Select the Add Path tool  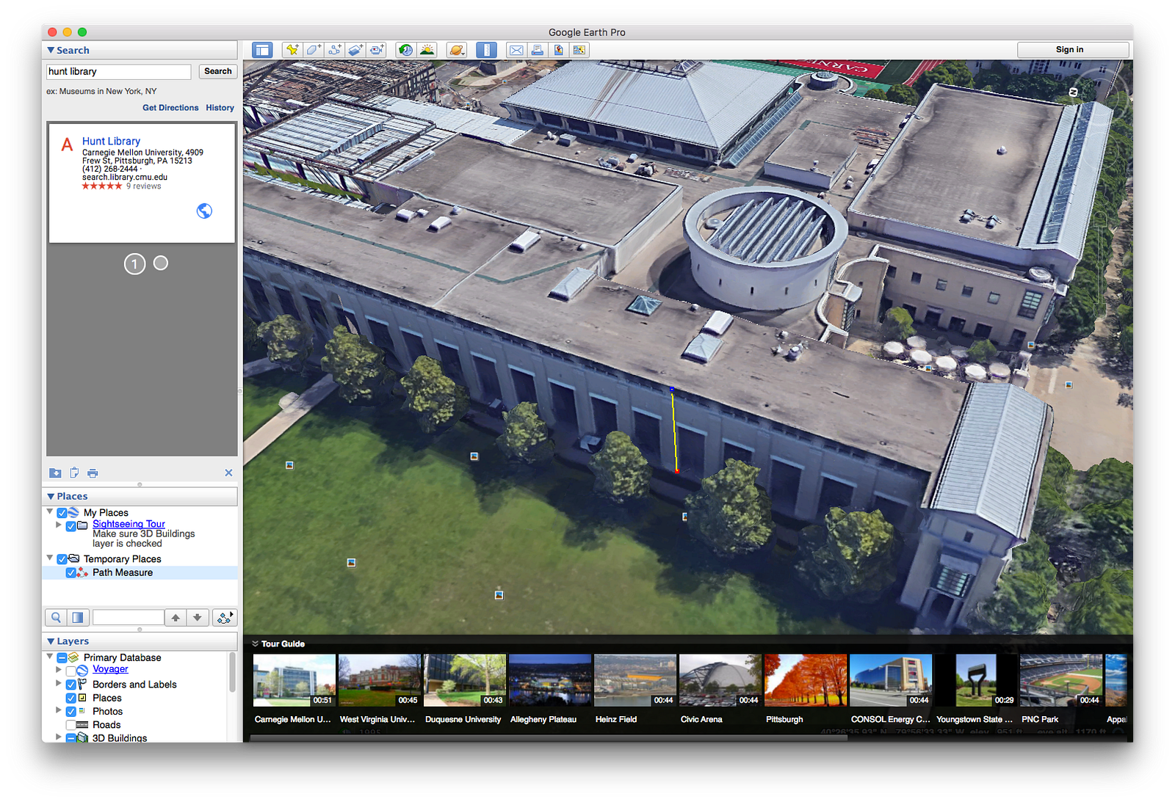[335, 50]
